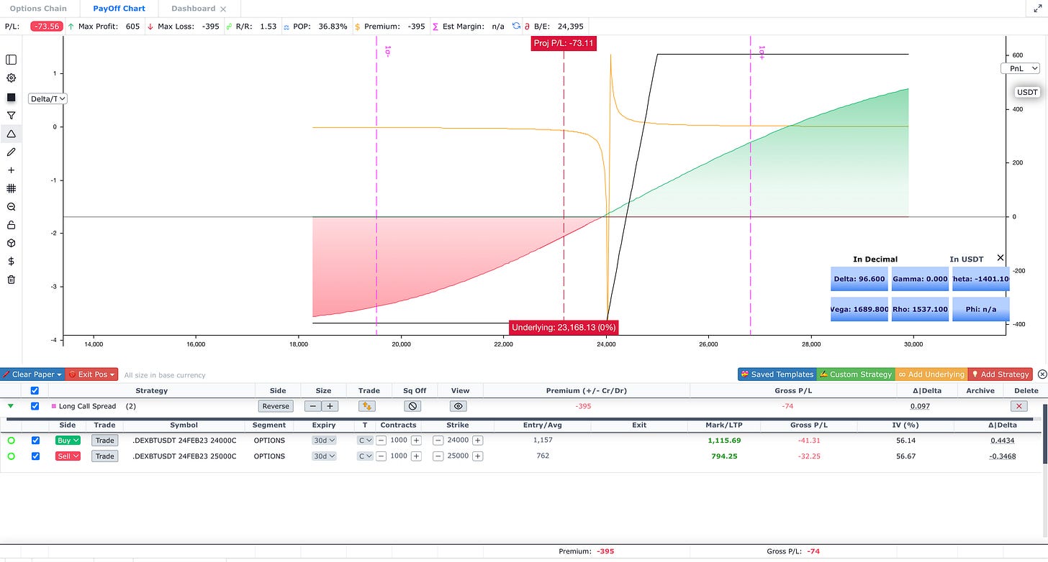Click green circle status of 24000C leg
Image resolution: width=1048 pixels, height=562 pixels.
point(11,441)
